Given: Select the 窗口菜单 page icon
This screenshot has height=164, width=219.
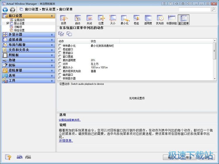Looking at the screenshot, I should (x=184, y=20).
